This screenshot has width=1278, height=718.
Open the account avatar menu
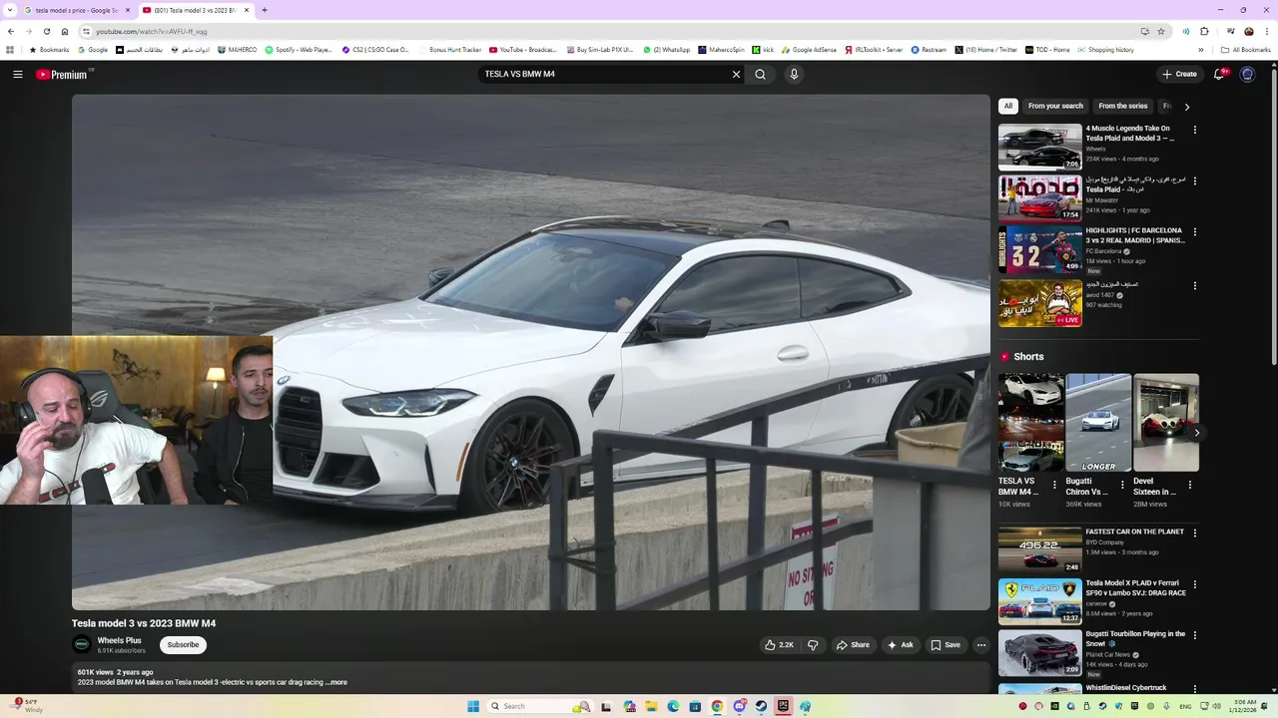click(1247, 74)
